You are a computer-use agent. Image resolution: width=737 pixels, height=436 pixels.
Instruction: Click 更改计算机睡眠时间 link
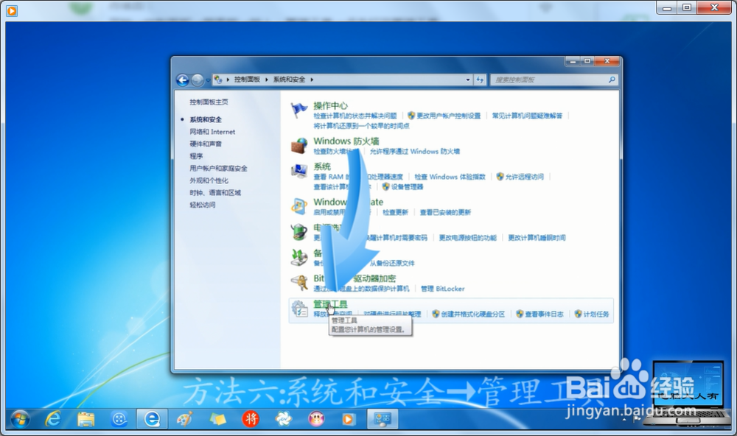537,238
